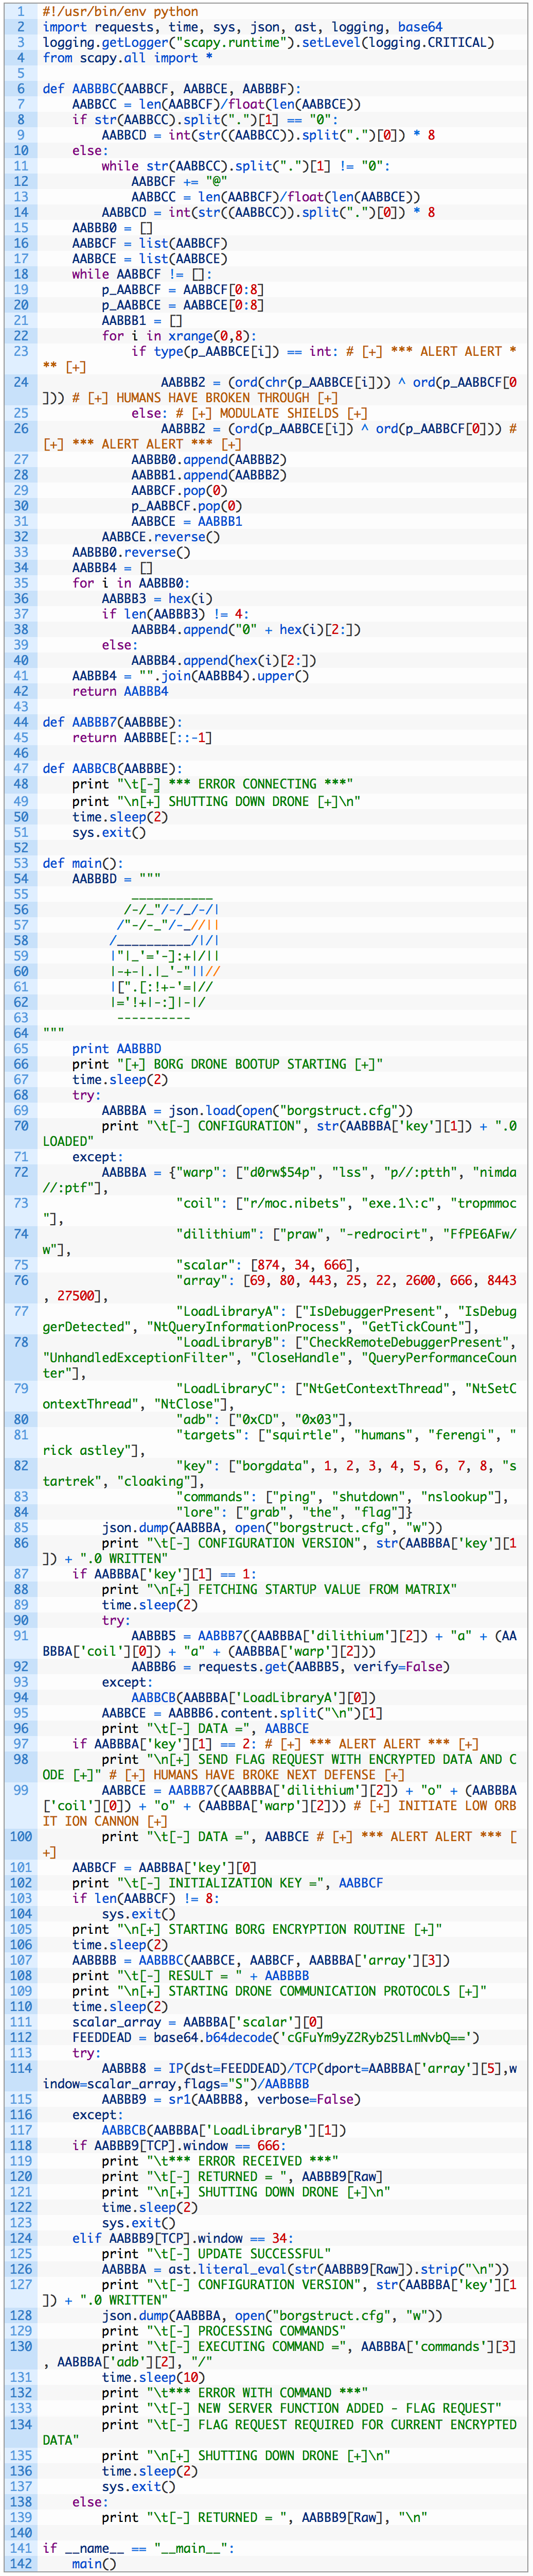The width and height of the screenshot is (533, 2576).
Task: Click 'AABBBD = """' assignment line
Action: pos(116,878)
